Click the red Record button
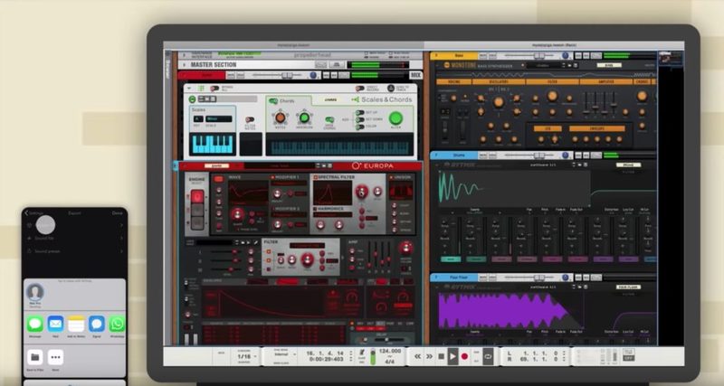Viewport: 724px width, 386px height. pyautogui.click(x=465, y=356)
